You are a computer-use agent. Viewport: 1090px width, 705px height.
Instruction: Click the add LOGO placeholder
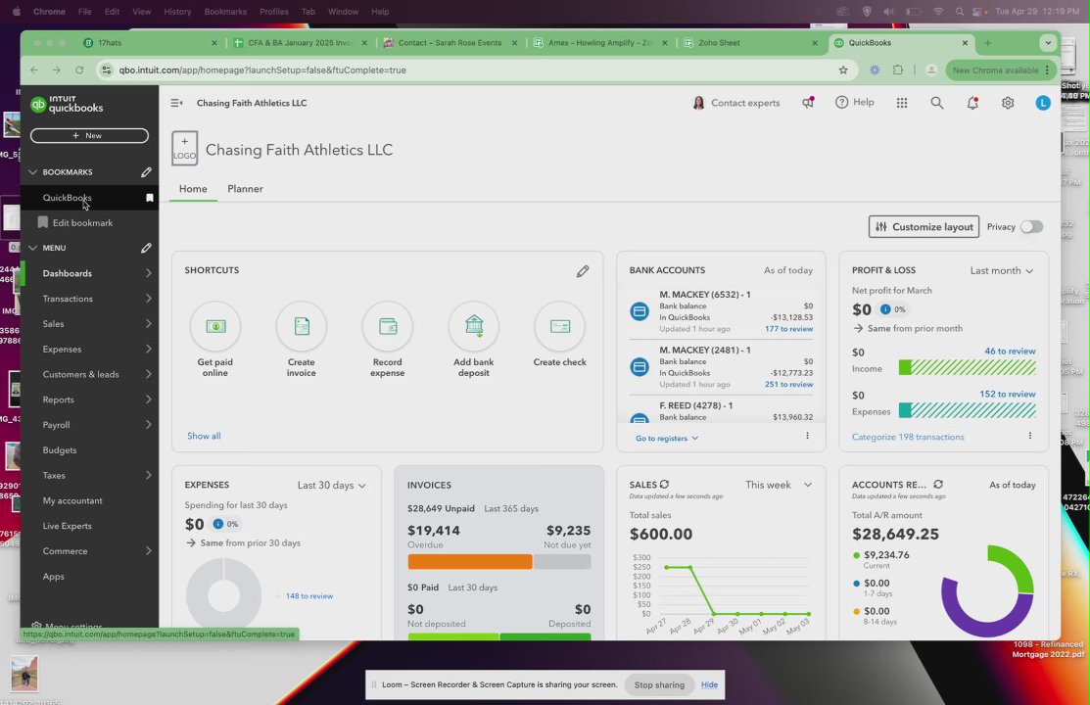185,148
